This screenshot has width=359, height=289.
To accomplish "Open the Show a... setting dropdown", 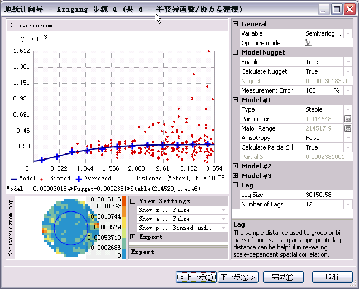I will click(223, 219).
